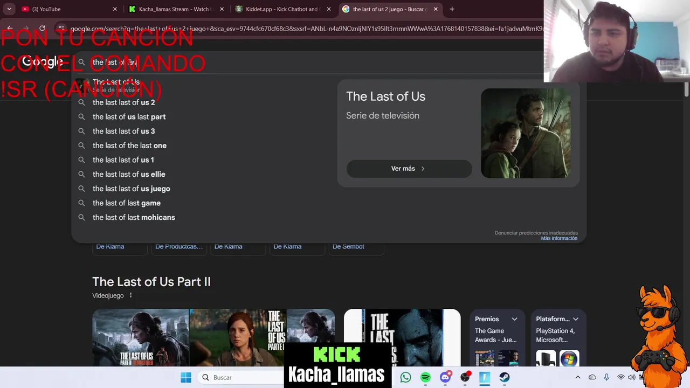Screen dimensions: 690x388
Task: Go back to previous browser page
Action: point(10,28)
